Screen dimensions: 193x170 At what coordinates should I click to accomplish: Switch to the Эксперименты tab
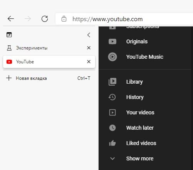tap(49, 48)
